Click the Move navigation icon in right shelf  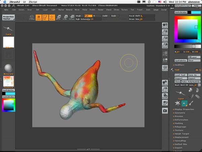coord(165,83)
